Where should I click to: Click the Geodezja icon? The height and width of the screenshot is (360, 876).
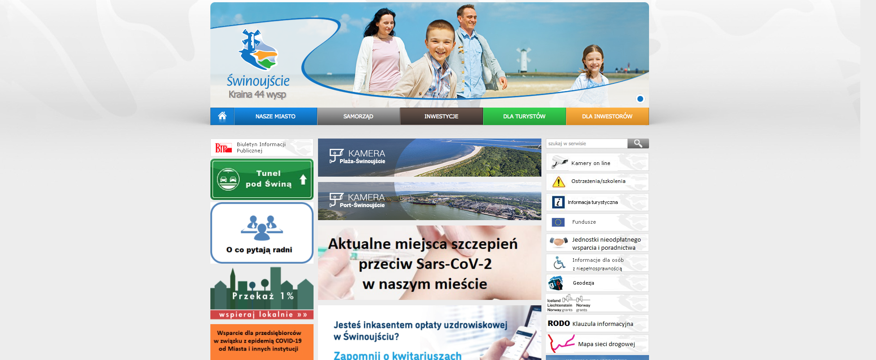(556, 283)
